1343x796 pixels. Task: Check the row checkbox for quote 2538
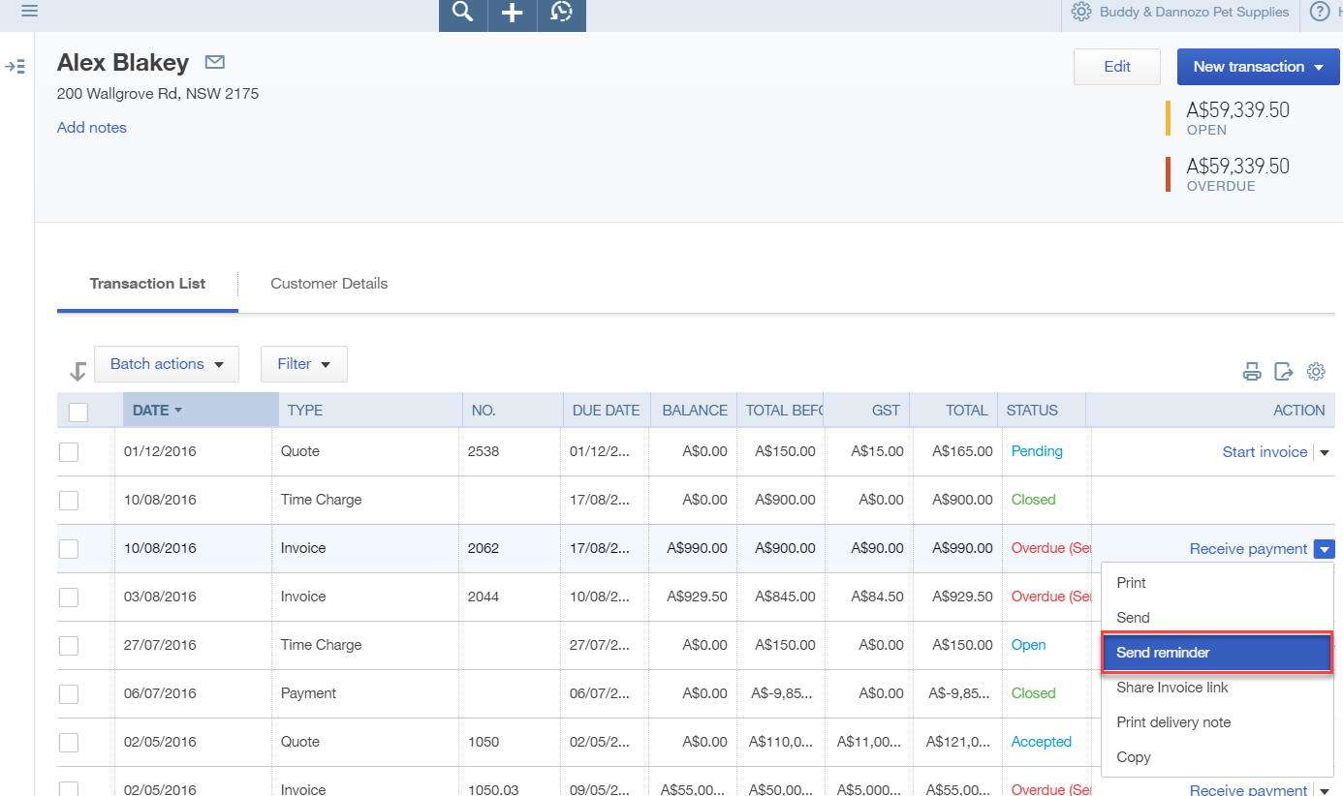[68, 451]
